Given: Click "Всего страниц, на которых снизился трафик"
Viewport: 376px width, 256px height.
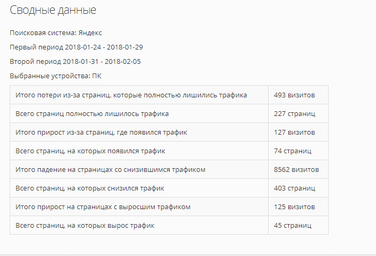Looking at the screenshot, I should pos(90,188).
